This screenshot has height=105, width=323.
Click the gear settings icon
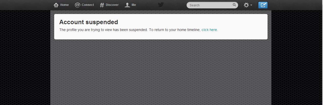pyautogui.click(x=246, y=5)
